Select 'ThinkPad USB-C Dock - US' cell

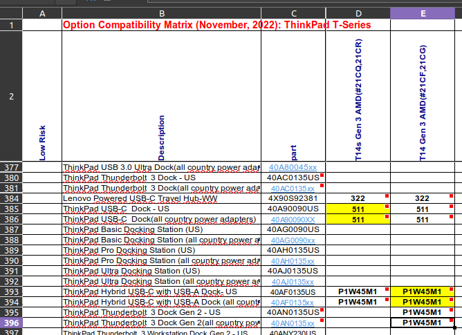tap(161, 209)
